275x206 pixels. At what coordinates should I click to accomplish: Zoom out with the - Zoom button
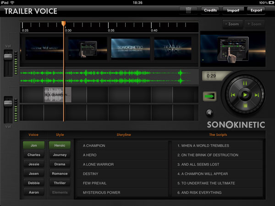tap(233, 24)
